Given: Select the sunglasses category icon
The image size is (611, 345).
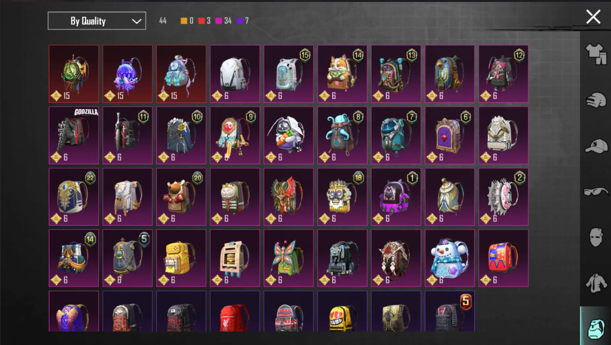Looking at the screenshot, I should click(596, 192).
